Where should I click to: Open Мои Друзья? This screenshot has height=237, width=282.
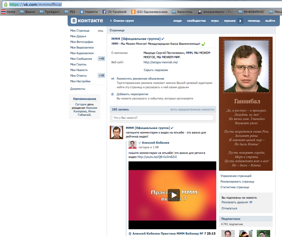(x=78, y=36)
